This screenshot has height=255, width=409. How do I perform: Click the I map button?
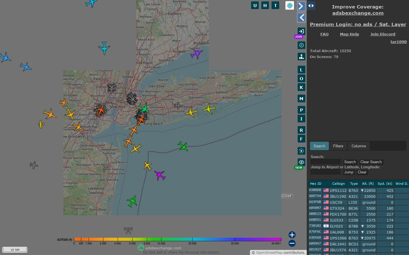coord(301,119)
